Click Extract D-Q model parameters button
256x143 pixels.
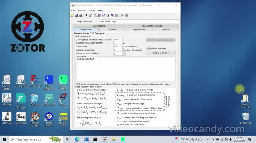tap(160, 40)
